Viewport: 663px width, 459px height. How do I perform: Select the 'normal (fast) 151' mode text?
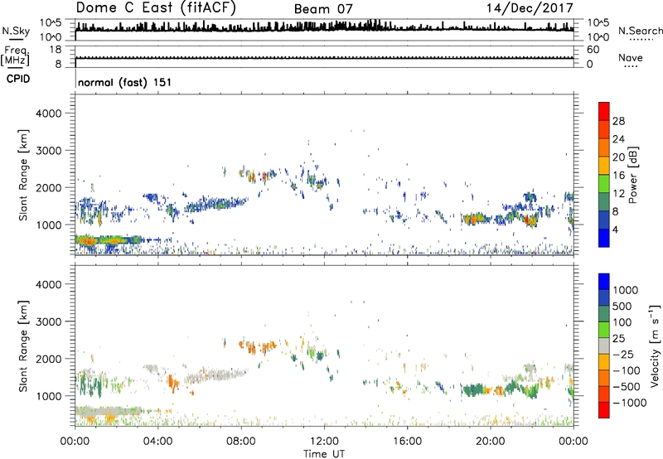click(125, 82)
